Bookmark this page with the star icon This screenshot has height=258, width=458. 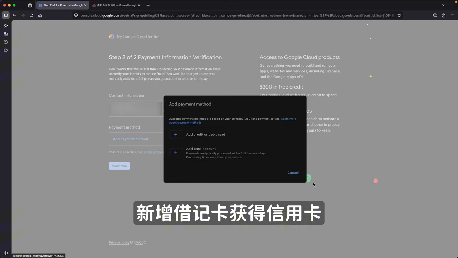(399, 15)
